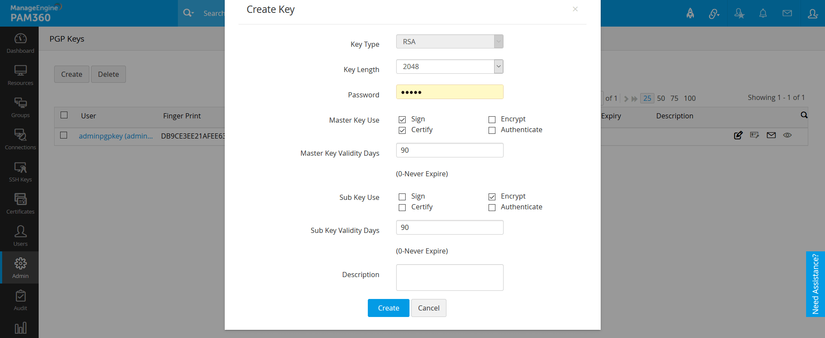The height and width of the screenshot is (338, 825).
Task: Click the blue Create button in dialog
Action: 388,308
